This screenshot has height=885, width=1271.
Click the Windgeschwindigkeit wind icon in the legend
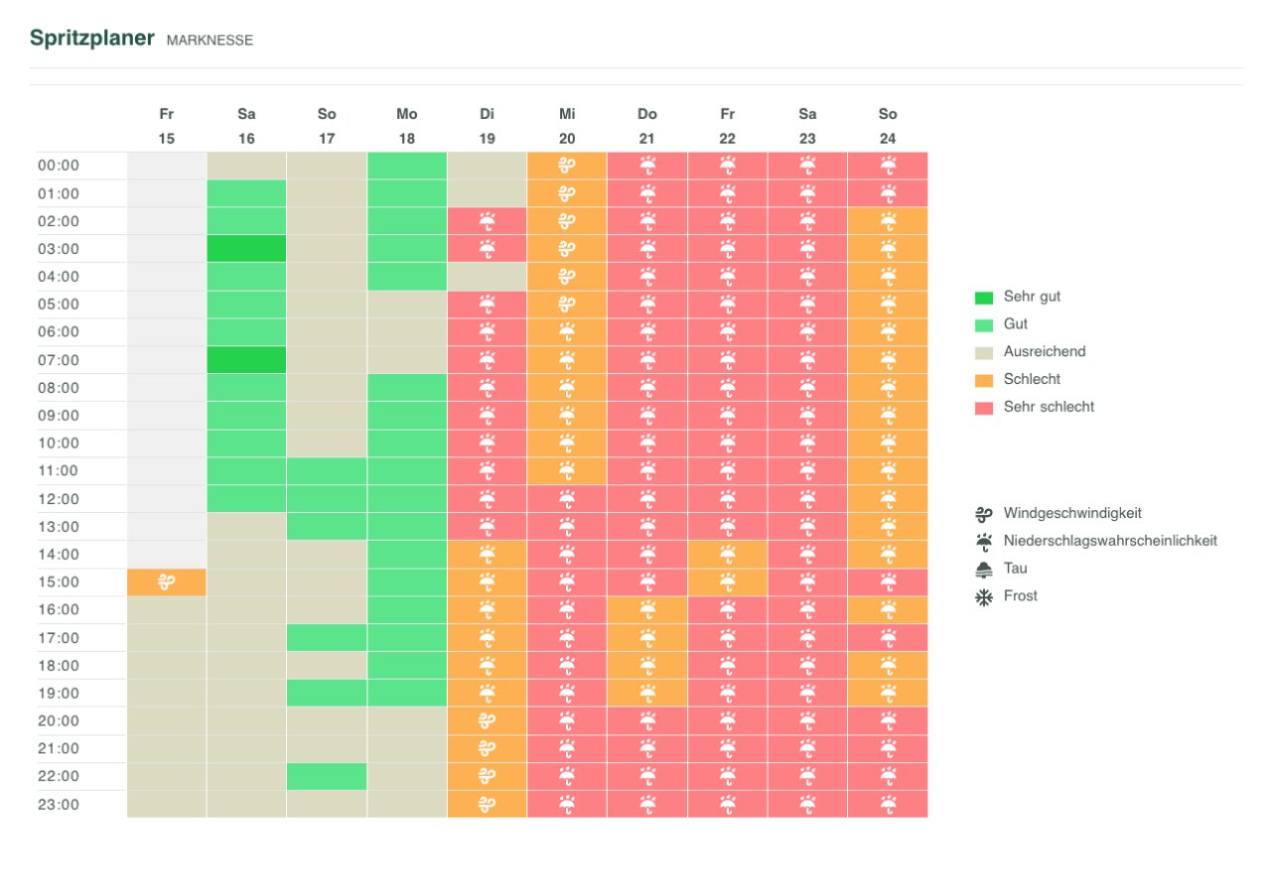pos(984,513)
